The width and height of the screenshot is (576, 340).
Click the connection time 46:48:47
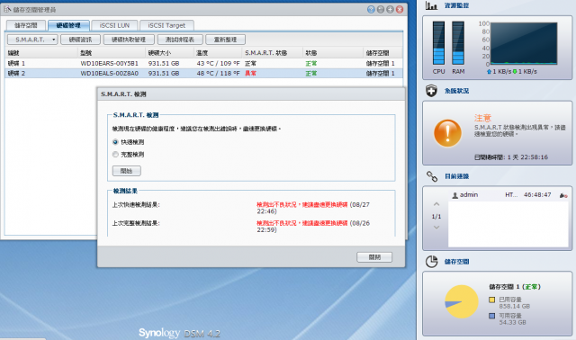pyautogui.click(x=537, y=195)
